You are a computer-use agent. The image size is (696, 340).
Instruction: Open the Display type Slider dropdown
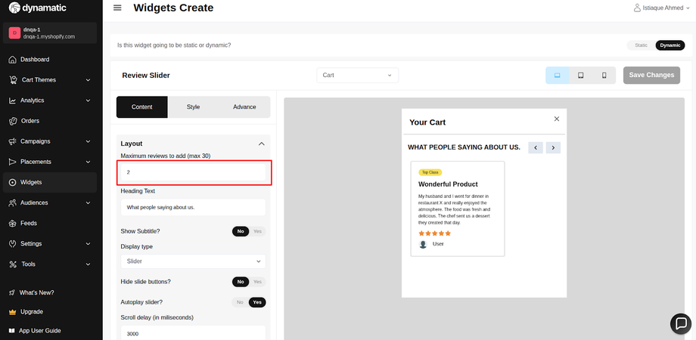point(193,261)
